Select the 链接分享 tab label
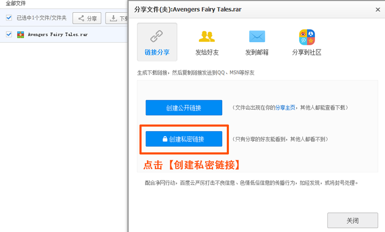The height and width of the screenshot is (232, 385). coord(157,53)
